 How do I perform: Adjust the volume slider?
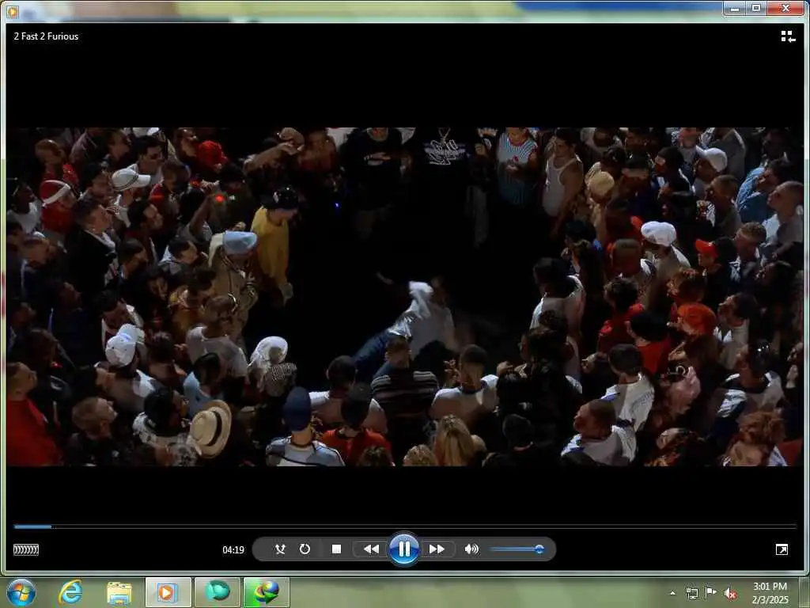pos(517,549)
